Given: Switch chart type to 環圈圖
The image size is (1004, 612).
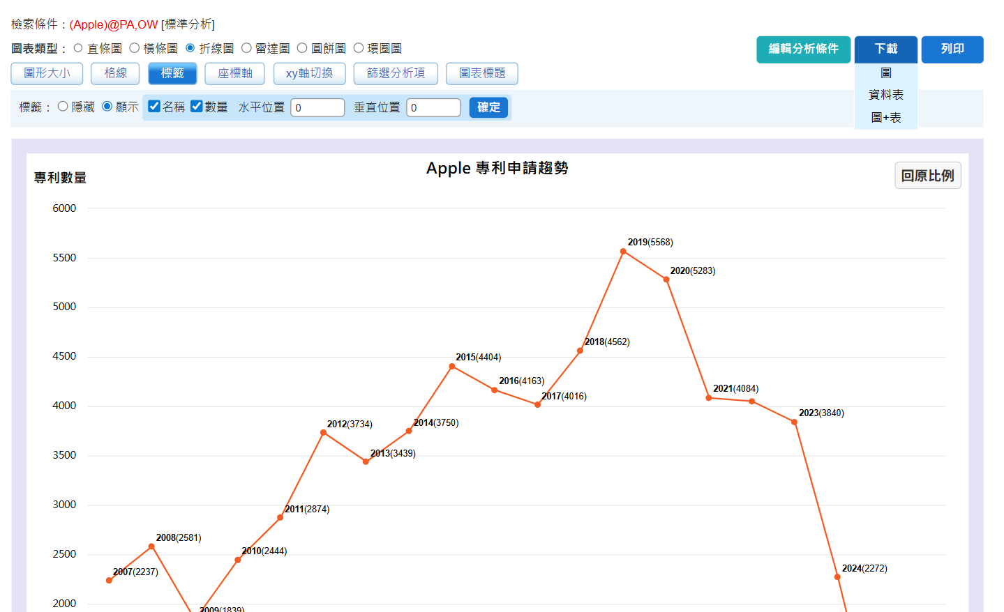Looking at the screenshot, I should coord(359,48).
